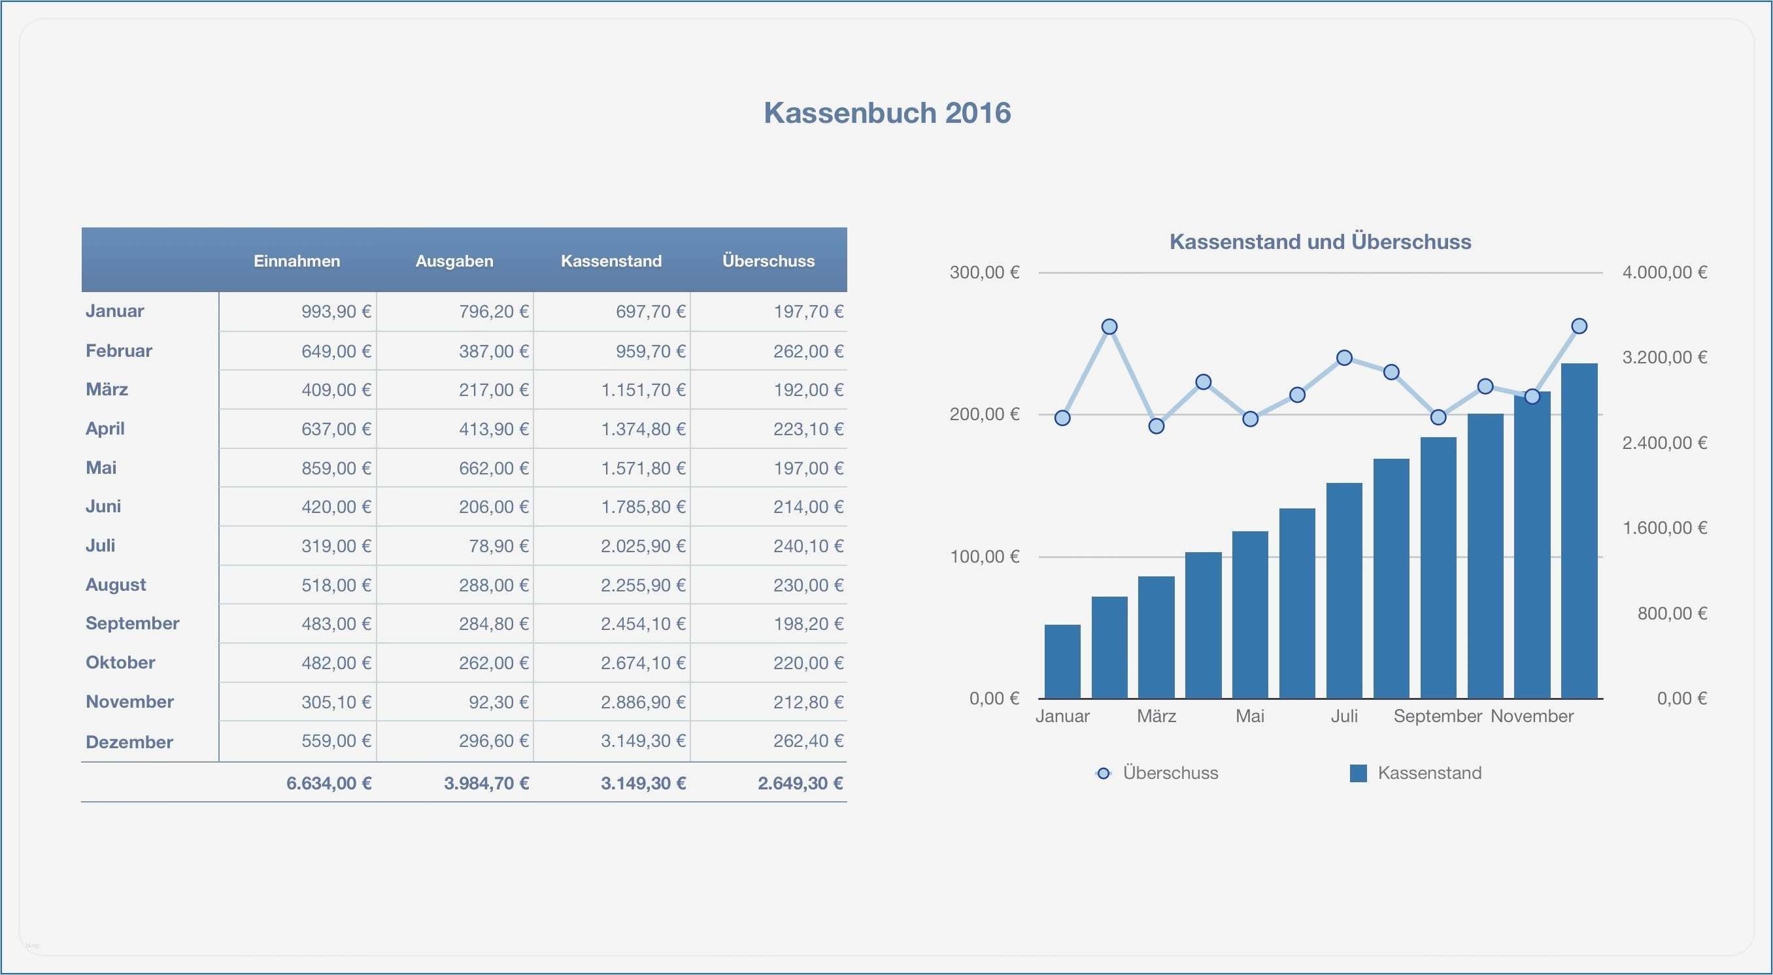1773x975 pixels.
Task: Select the Ausgaben column header
Action: [x=454, y=261]
